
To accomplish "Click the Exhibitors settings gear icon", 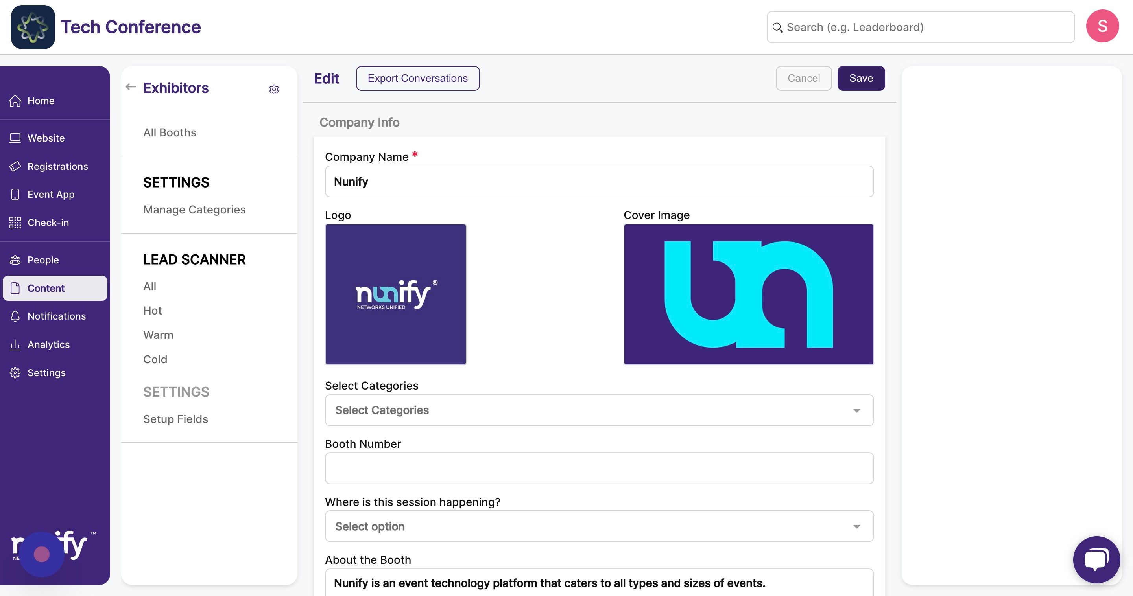I will [273, 89].
